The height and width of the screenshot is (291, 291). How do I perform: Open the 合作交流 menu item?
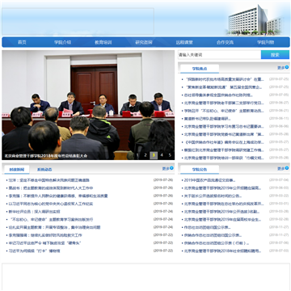(225, 42)
